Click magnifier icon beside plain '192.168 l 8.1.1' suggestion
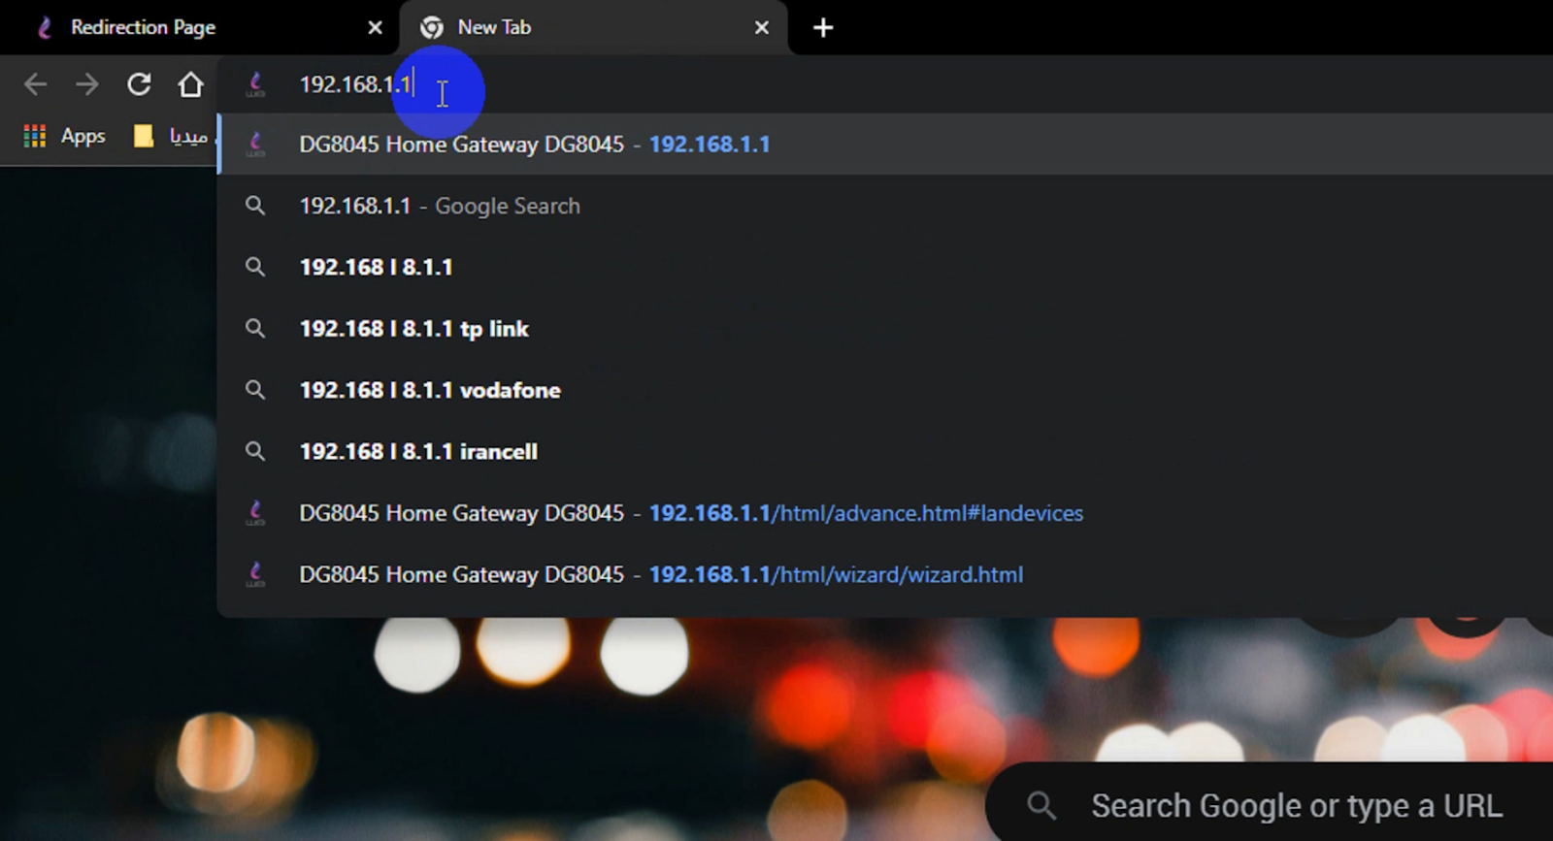This screenshot has width=1553, height=841. point(254,267)
